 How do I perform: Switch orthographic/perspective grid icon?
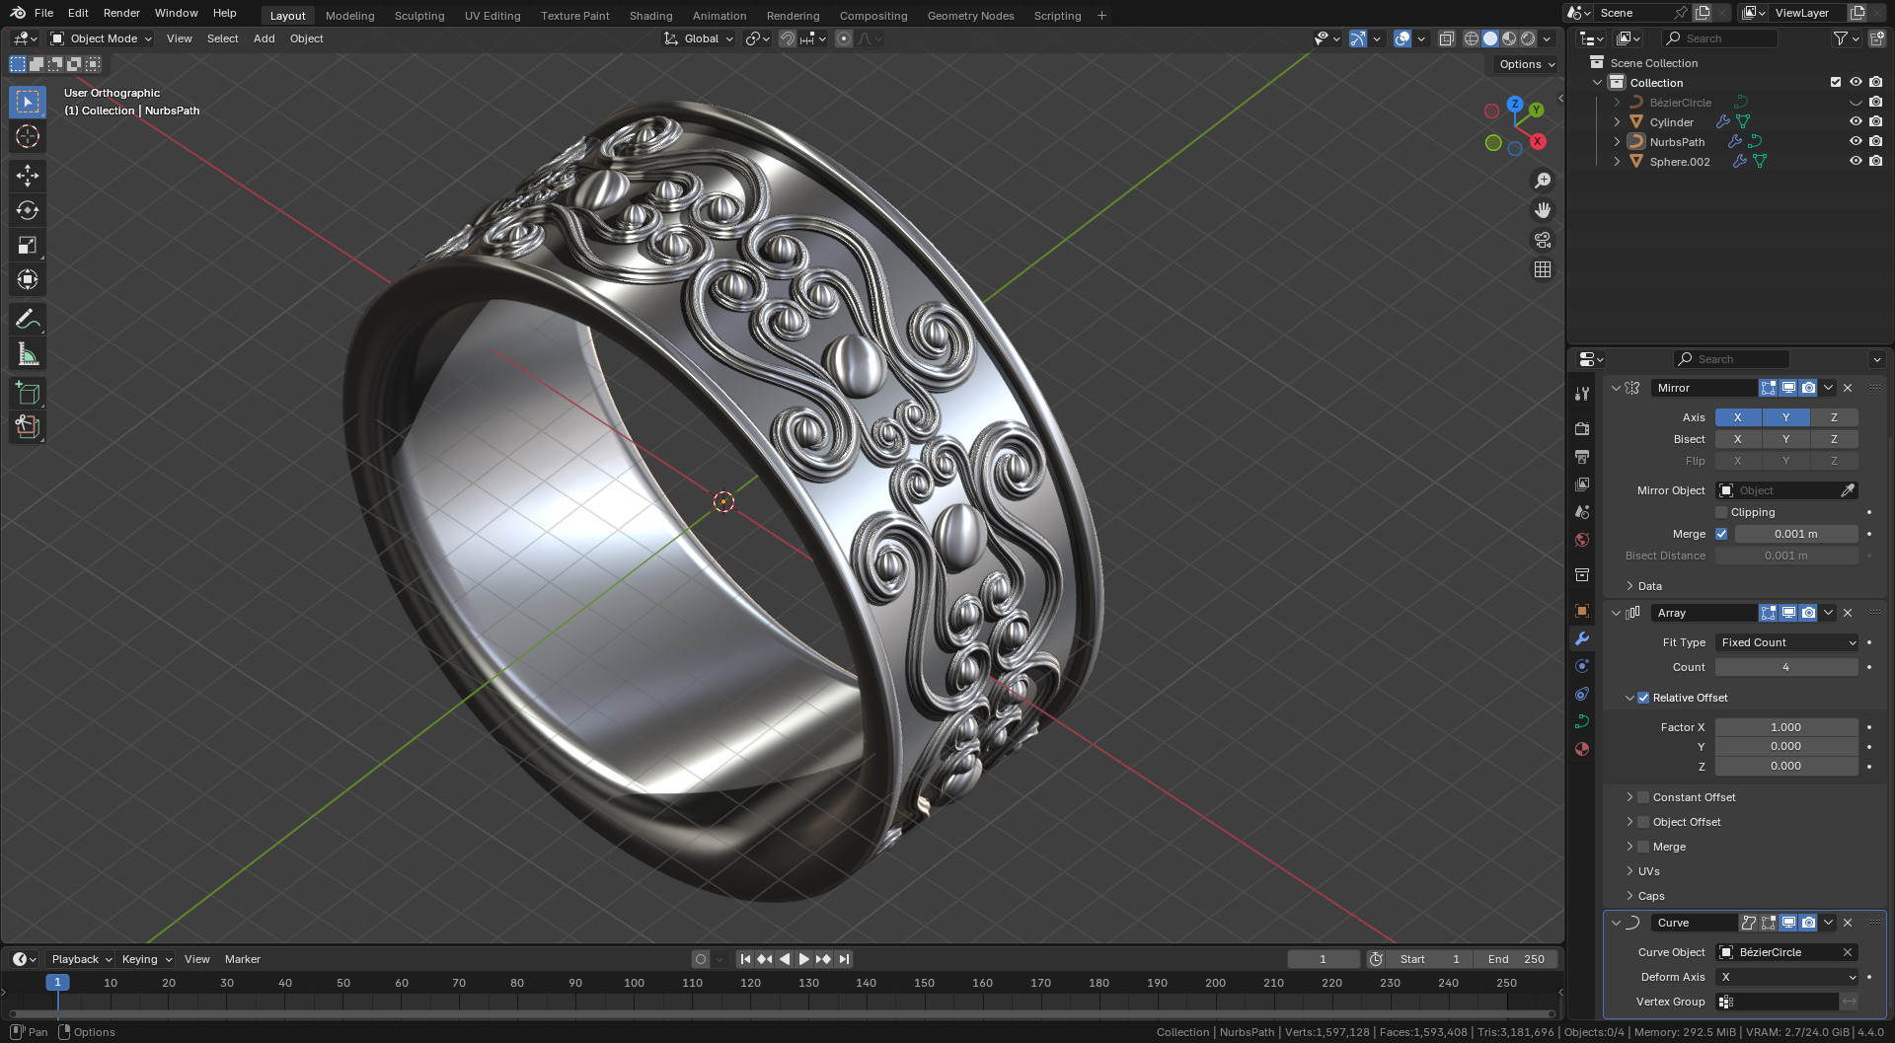[x=1543, y=269]
